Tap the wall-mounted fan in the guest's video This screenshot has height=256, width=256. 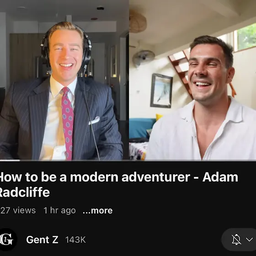click(x=144, y=57)
